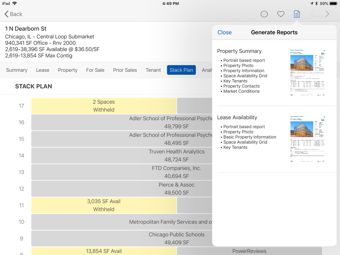340x255 pixels.
Task: Switch to the Property tab
Action: click(68, 70)
